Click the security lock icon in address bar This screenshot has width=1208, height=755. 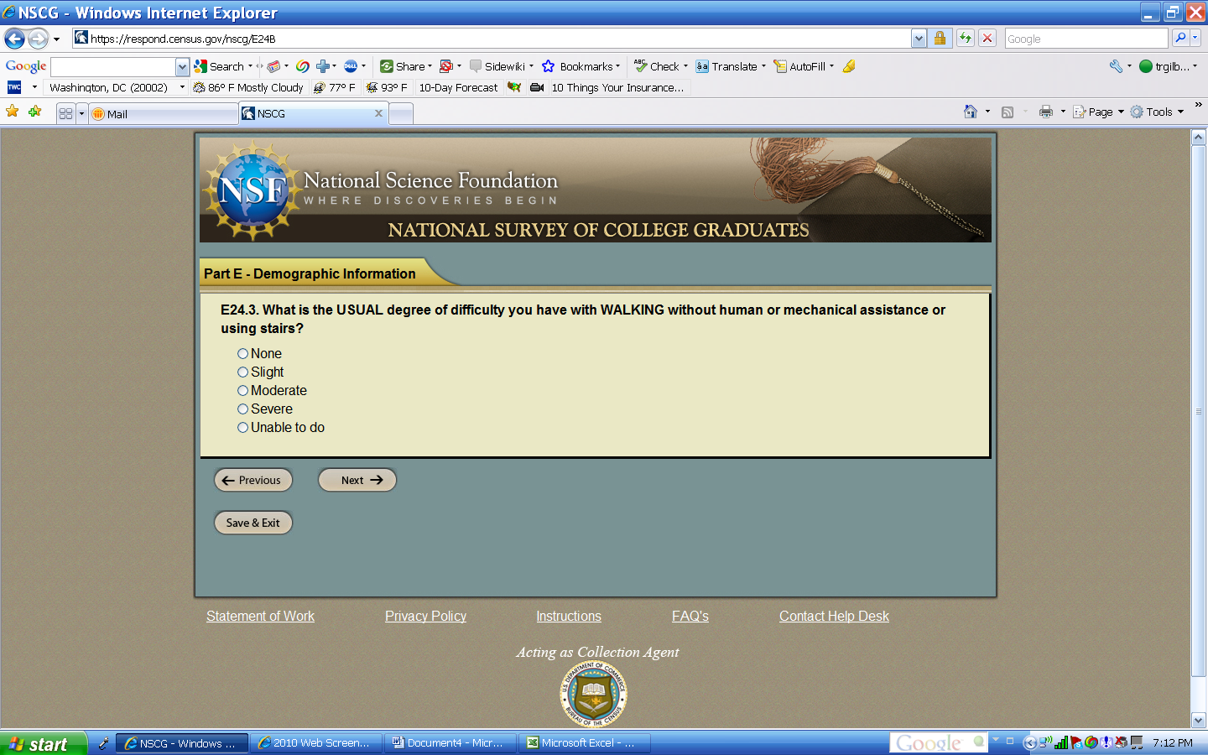(940, 38)
